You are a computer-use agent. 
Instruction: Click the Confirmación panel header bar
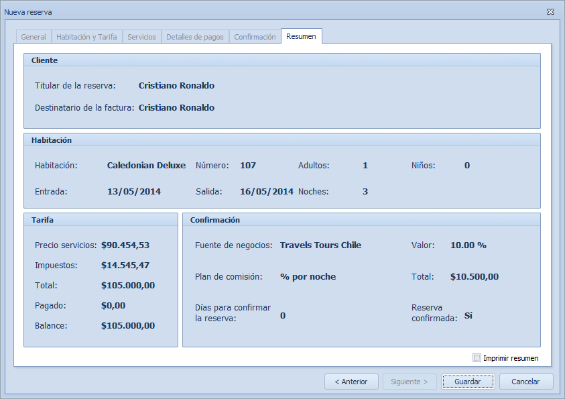[x=361, y=220]
